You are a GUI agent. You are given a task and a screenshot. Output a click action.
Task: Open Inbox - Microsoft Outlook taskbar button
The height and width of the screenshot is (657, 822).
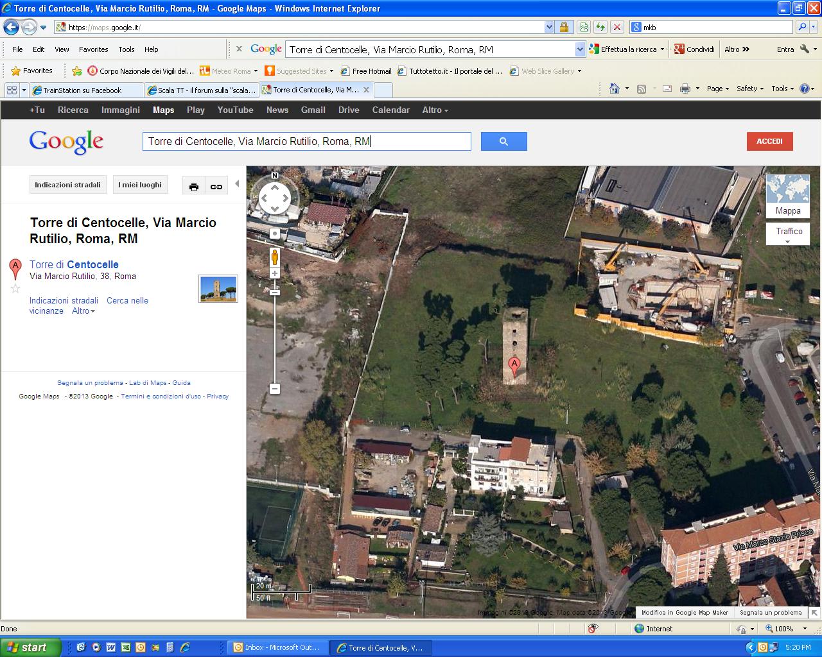278,647
